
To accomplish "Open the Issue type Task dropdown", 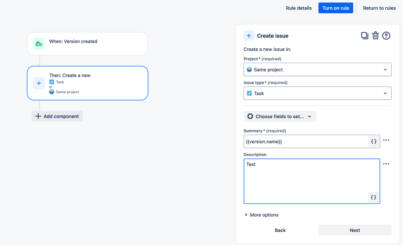I will [x=317, y=93].
